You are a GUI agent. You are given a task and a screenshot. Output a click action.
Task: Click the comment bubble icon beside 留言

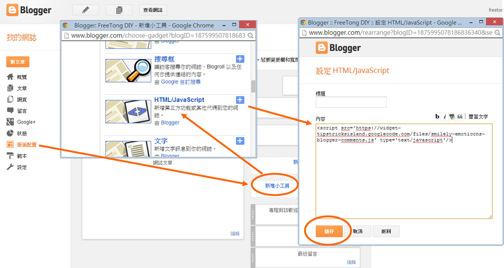10,111
